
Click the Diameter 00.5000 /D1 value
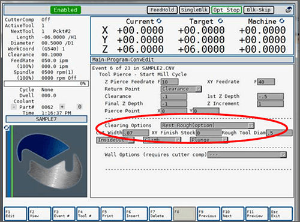click(x=58, y=43)
